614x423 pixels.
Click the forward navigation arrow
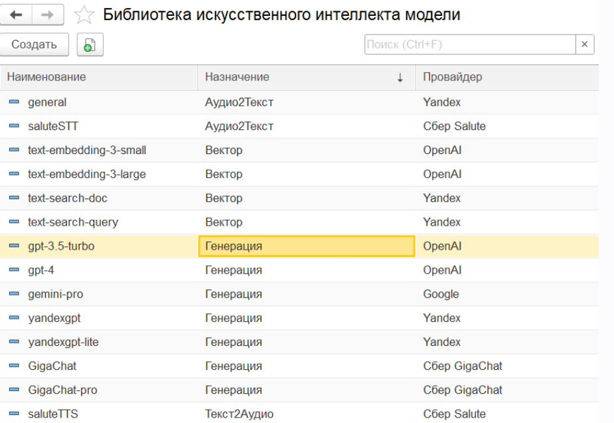47,15
